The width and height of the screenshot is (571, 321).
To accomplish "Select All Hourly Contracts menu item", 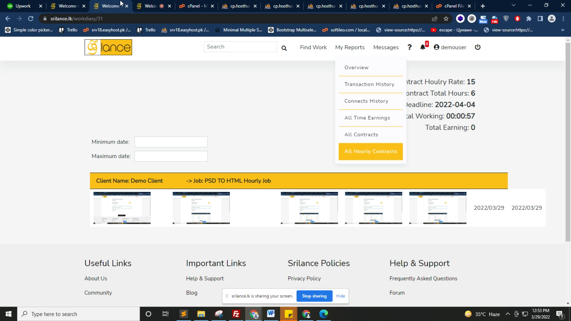I will (x=370, y=152).
